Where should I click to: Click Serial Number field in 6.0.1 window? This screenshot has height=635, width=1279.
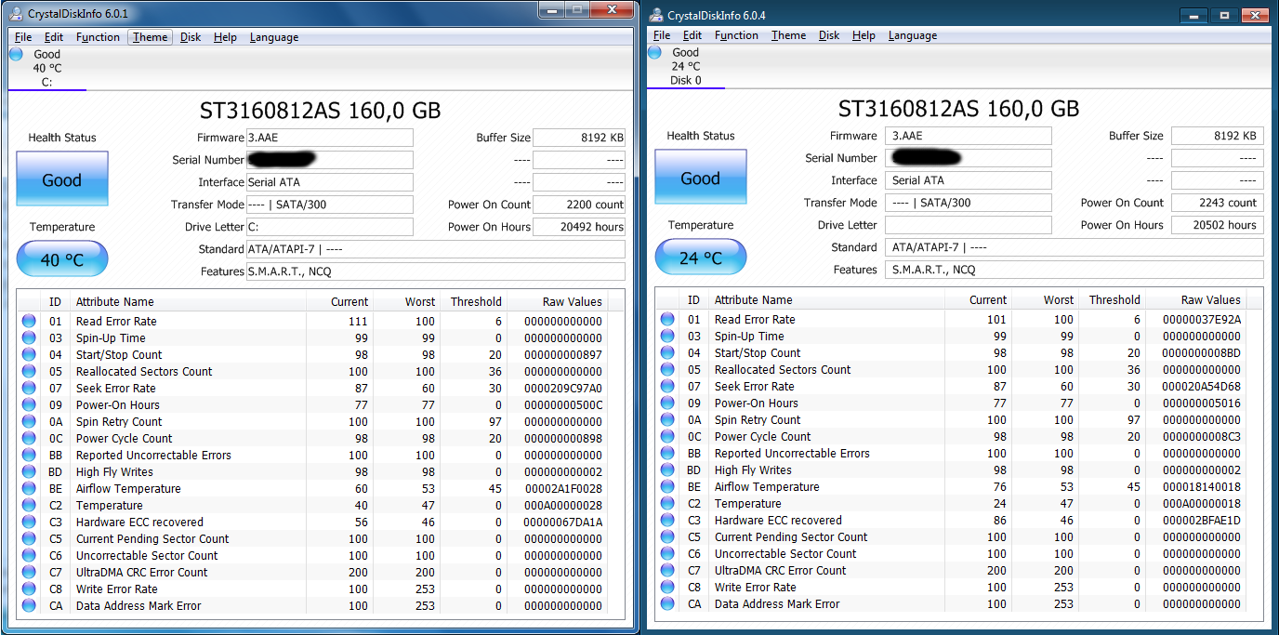(330, 160)
